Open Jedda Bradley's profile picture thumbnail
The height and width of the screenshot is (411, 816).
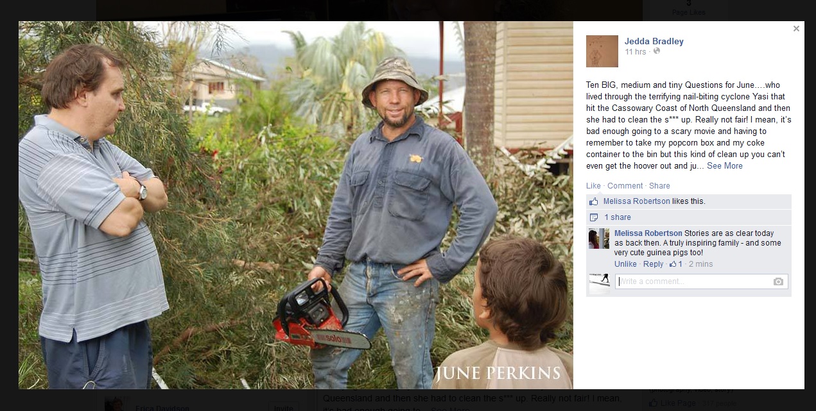(x=602, y=51)
